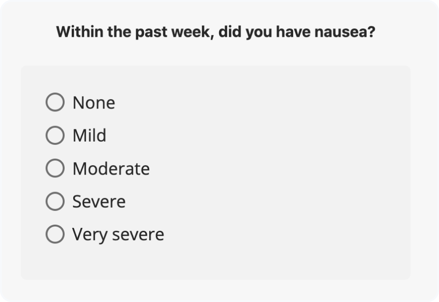Screen dimensions: 439x302
Task: Indicate moderate nausea via its circle
Action: click(x=55, y=168)
